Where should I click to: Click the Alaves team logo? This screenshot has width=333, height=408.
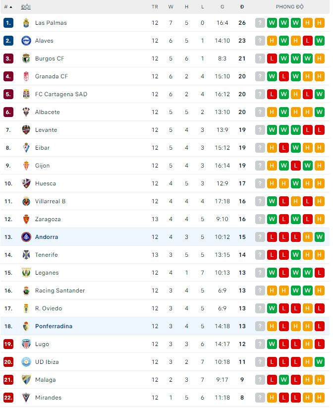[26, 41]
